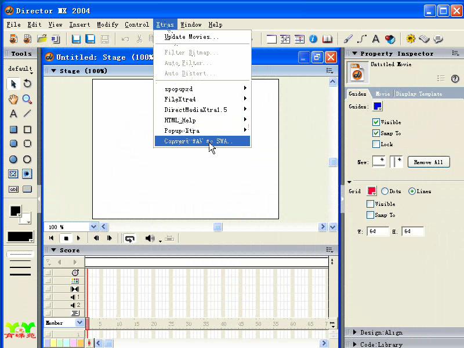Open the Cast window toolbar icon
Viewport: 464px width, 348px height.
(x=285, y=39)
